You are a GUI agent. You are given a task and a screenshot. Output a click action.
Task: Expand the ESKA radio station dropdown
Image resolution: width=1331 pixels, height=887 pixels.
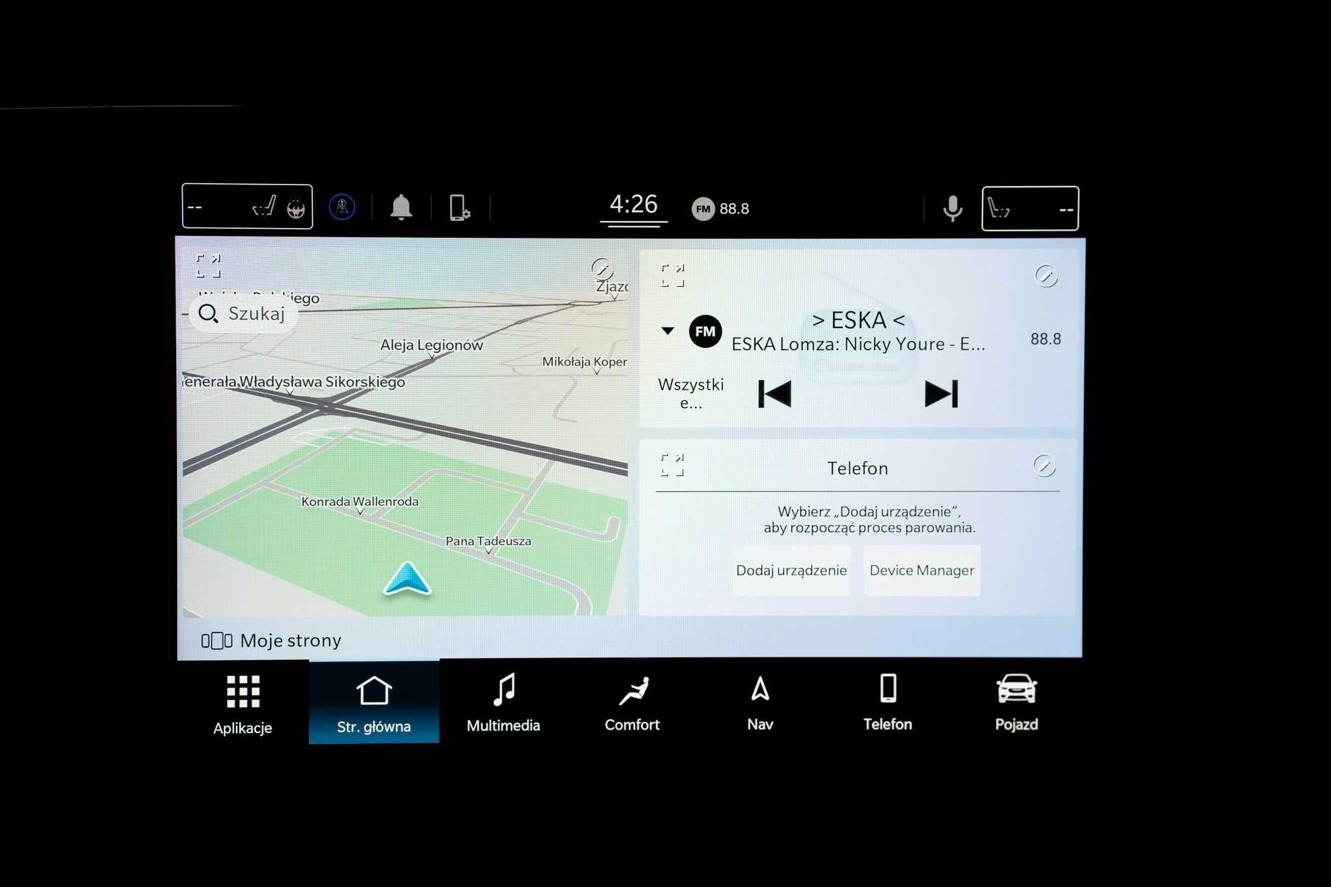click(x=666, y=331)
